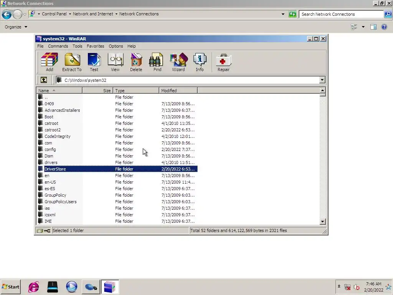Click WinRAR list scroll up arrow
This screenshot has width=393, height=295.
322,90
